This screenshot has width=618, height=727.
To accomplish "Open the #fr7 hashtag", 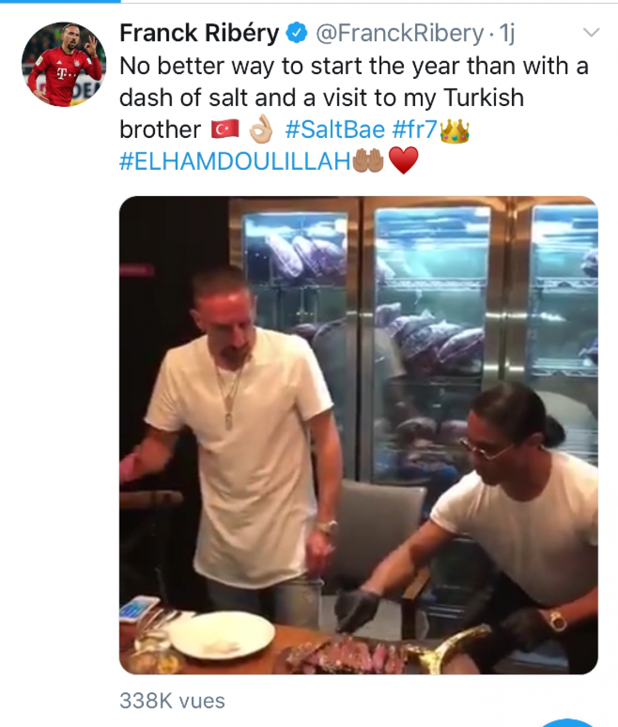I will [x=415, y=130].
